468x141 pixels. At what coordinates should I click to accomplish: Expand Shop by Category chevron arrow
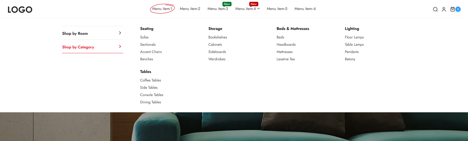120,47
